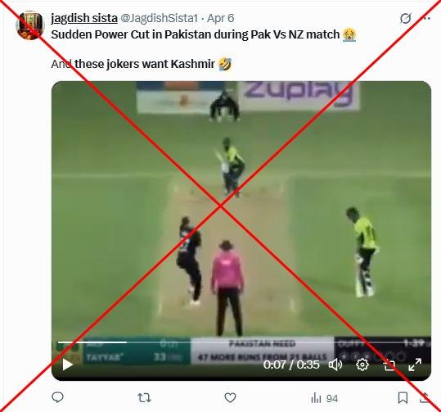This screenshot has width=441, height=412.
Task: Play the cricket match video
Action: tap(67, 364)
